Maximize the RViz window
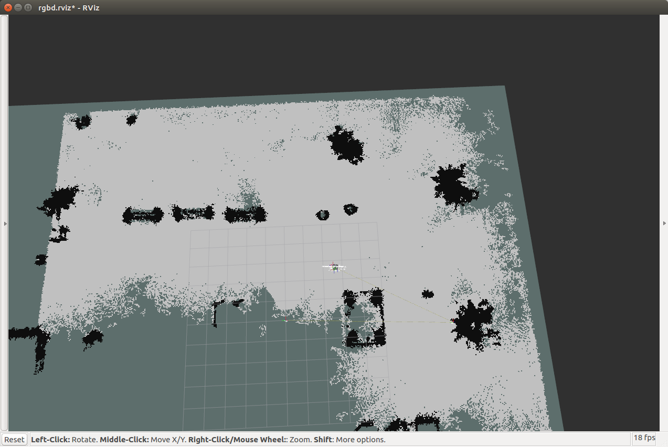Screen dimensions: 668x447 [x=28, y=7]
